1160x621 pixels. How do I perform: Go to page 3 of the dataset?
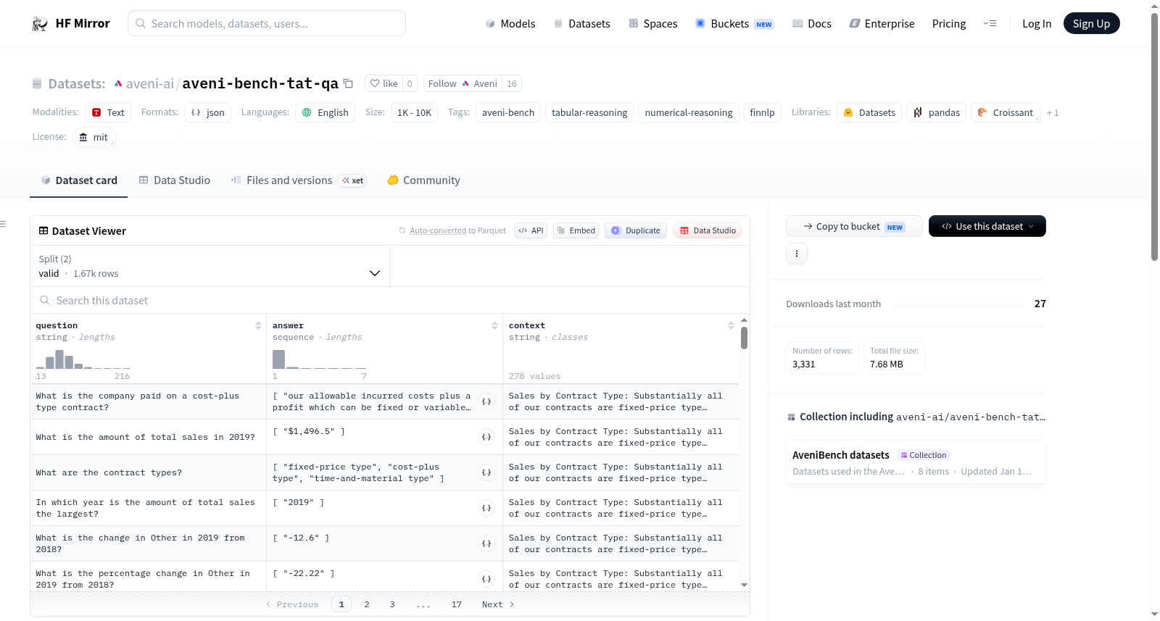click(392, 604)
